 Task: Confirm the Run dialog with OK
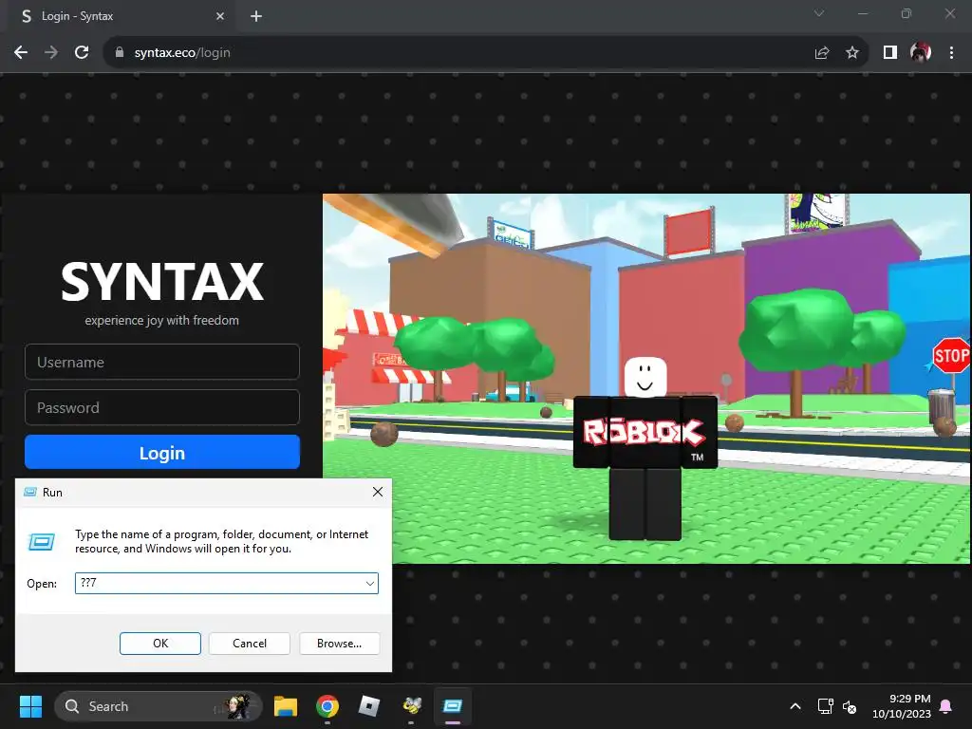[159, 644]
